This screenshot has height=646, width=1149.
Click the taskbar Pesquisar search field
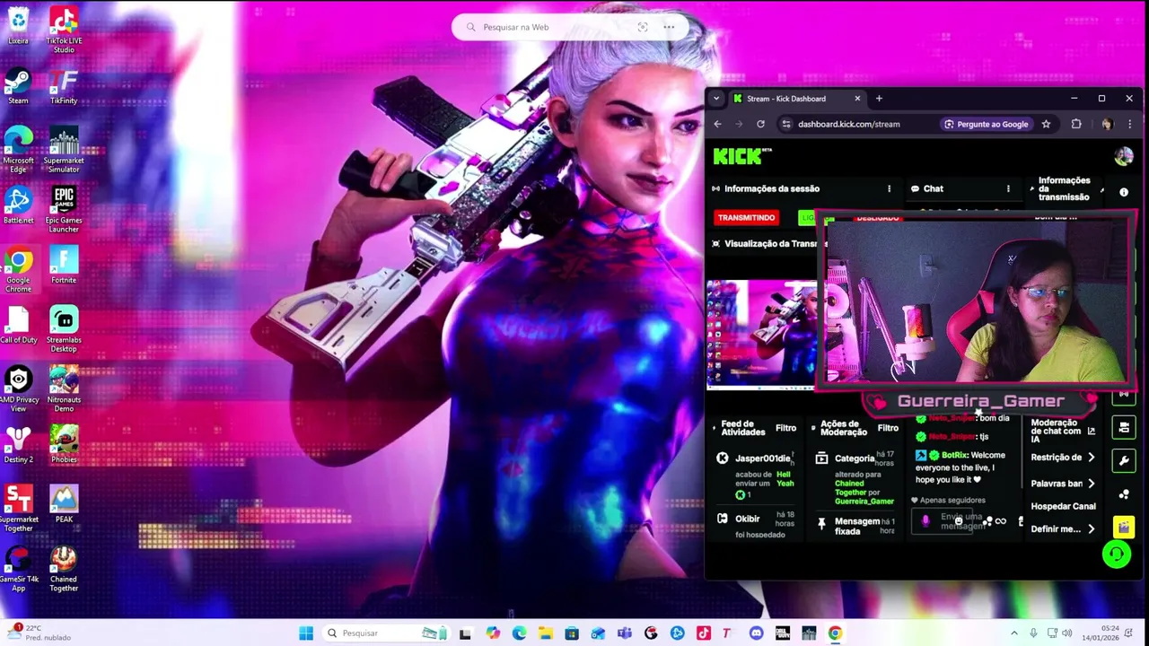(386, 633)
